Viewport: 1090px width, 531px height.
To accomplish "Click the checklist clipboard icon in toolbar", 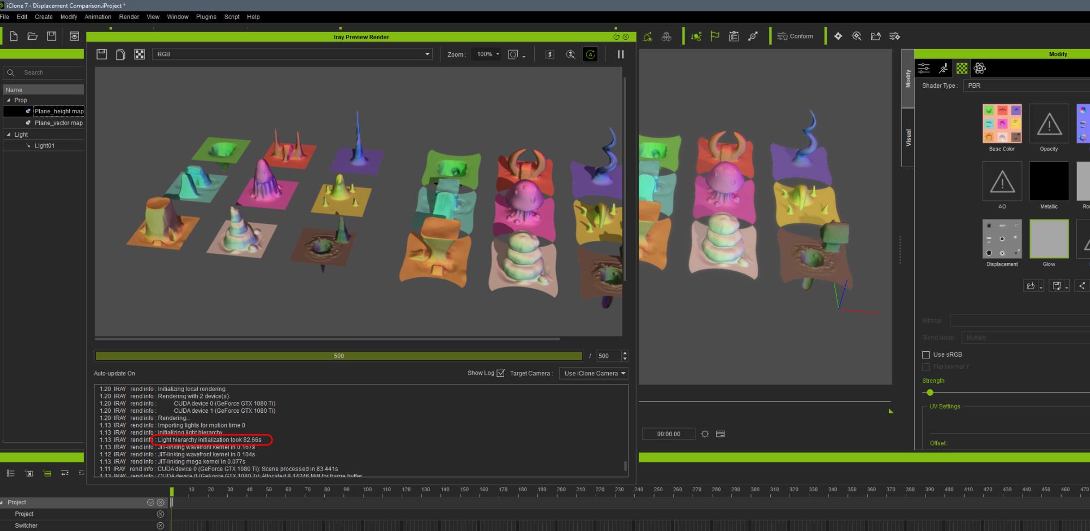I will click(734, 36).
